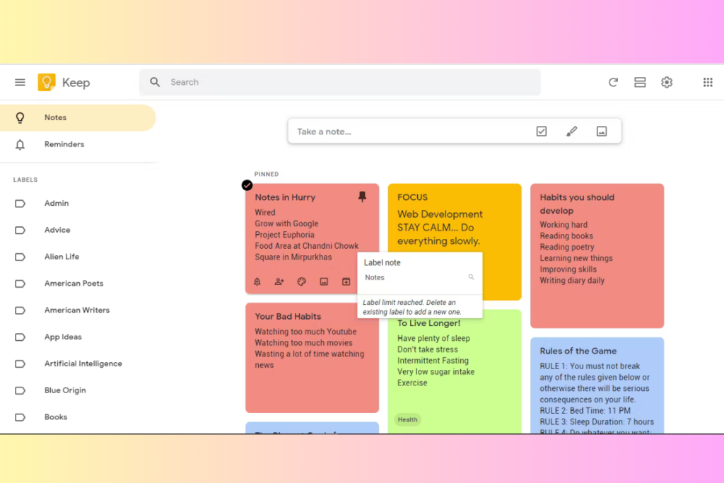724x483 pixels.
Task: Open the settings gear menu
Action: [x=667, y=82]
